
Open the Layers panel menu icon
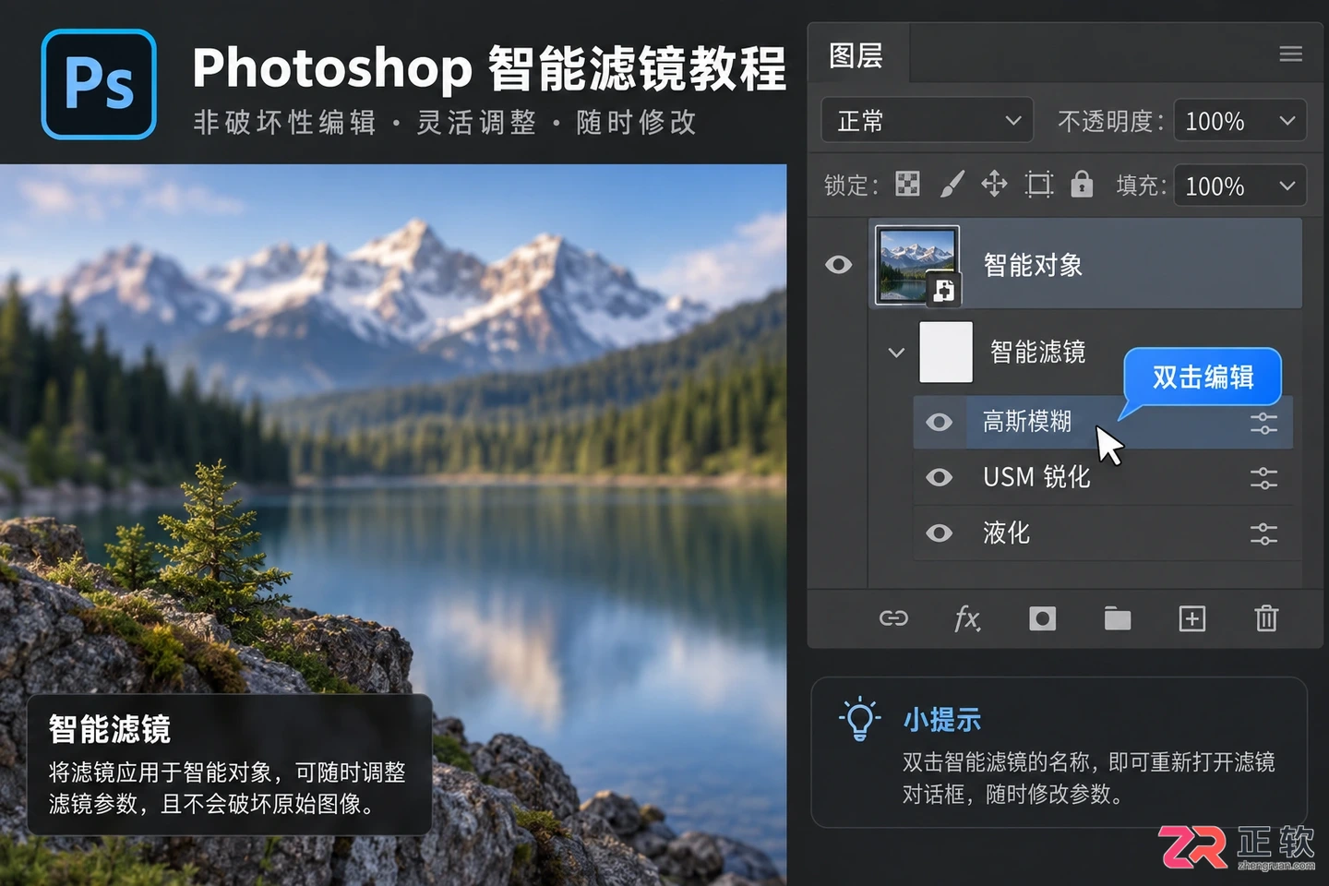coord(1290,54)
